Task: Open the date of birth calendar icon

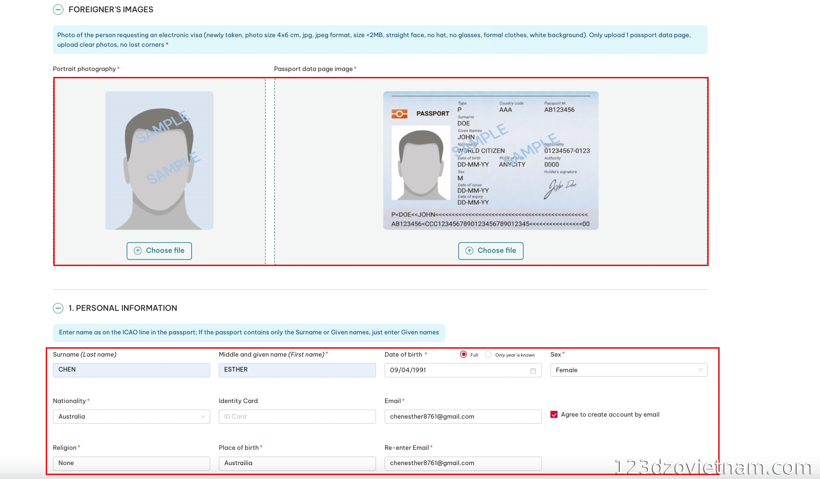Action: (x=533, y=371)
